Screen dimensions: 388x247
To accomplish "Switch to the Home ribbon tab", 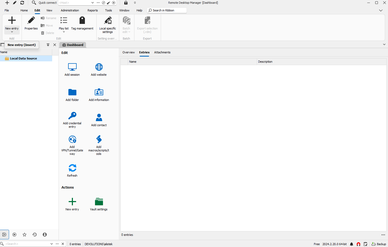I will point(24,10).
